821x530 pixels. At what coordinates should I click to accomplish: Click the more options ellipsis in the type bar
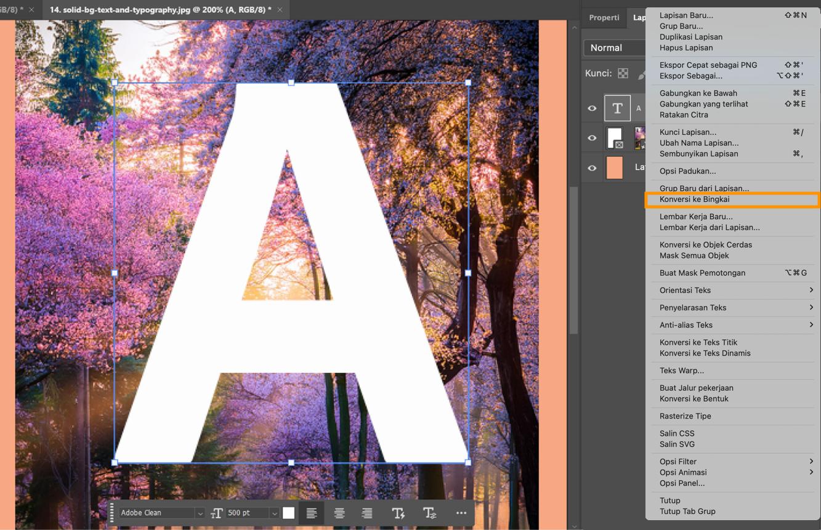click(x=461, y=513)
